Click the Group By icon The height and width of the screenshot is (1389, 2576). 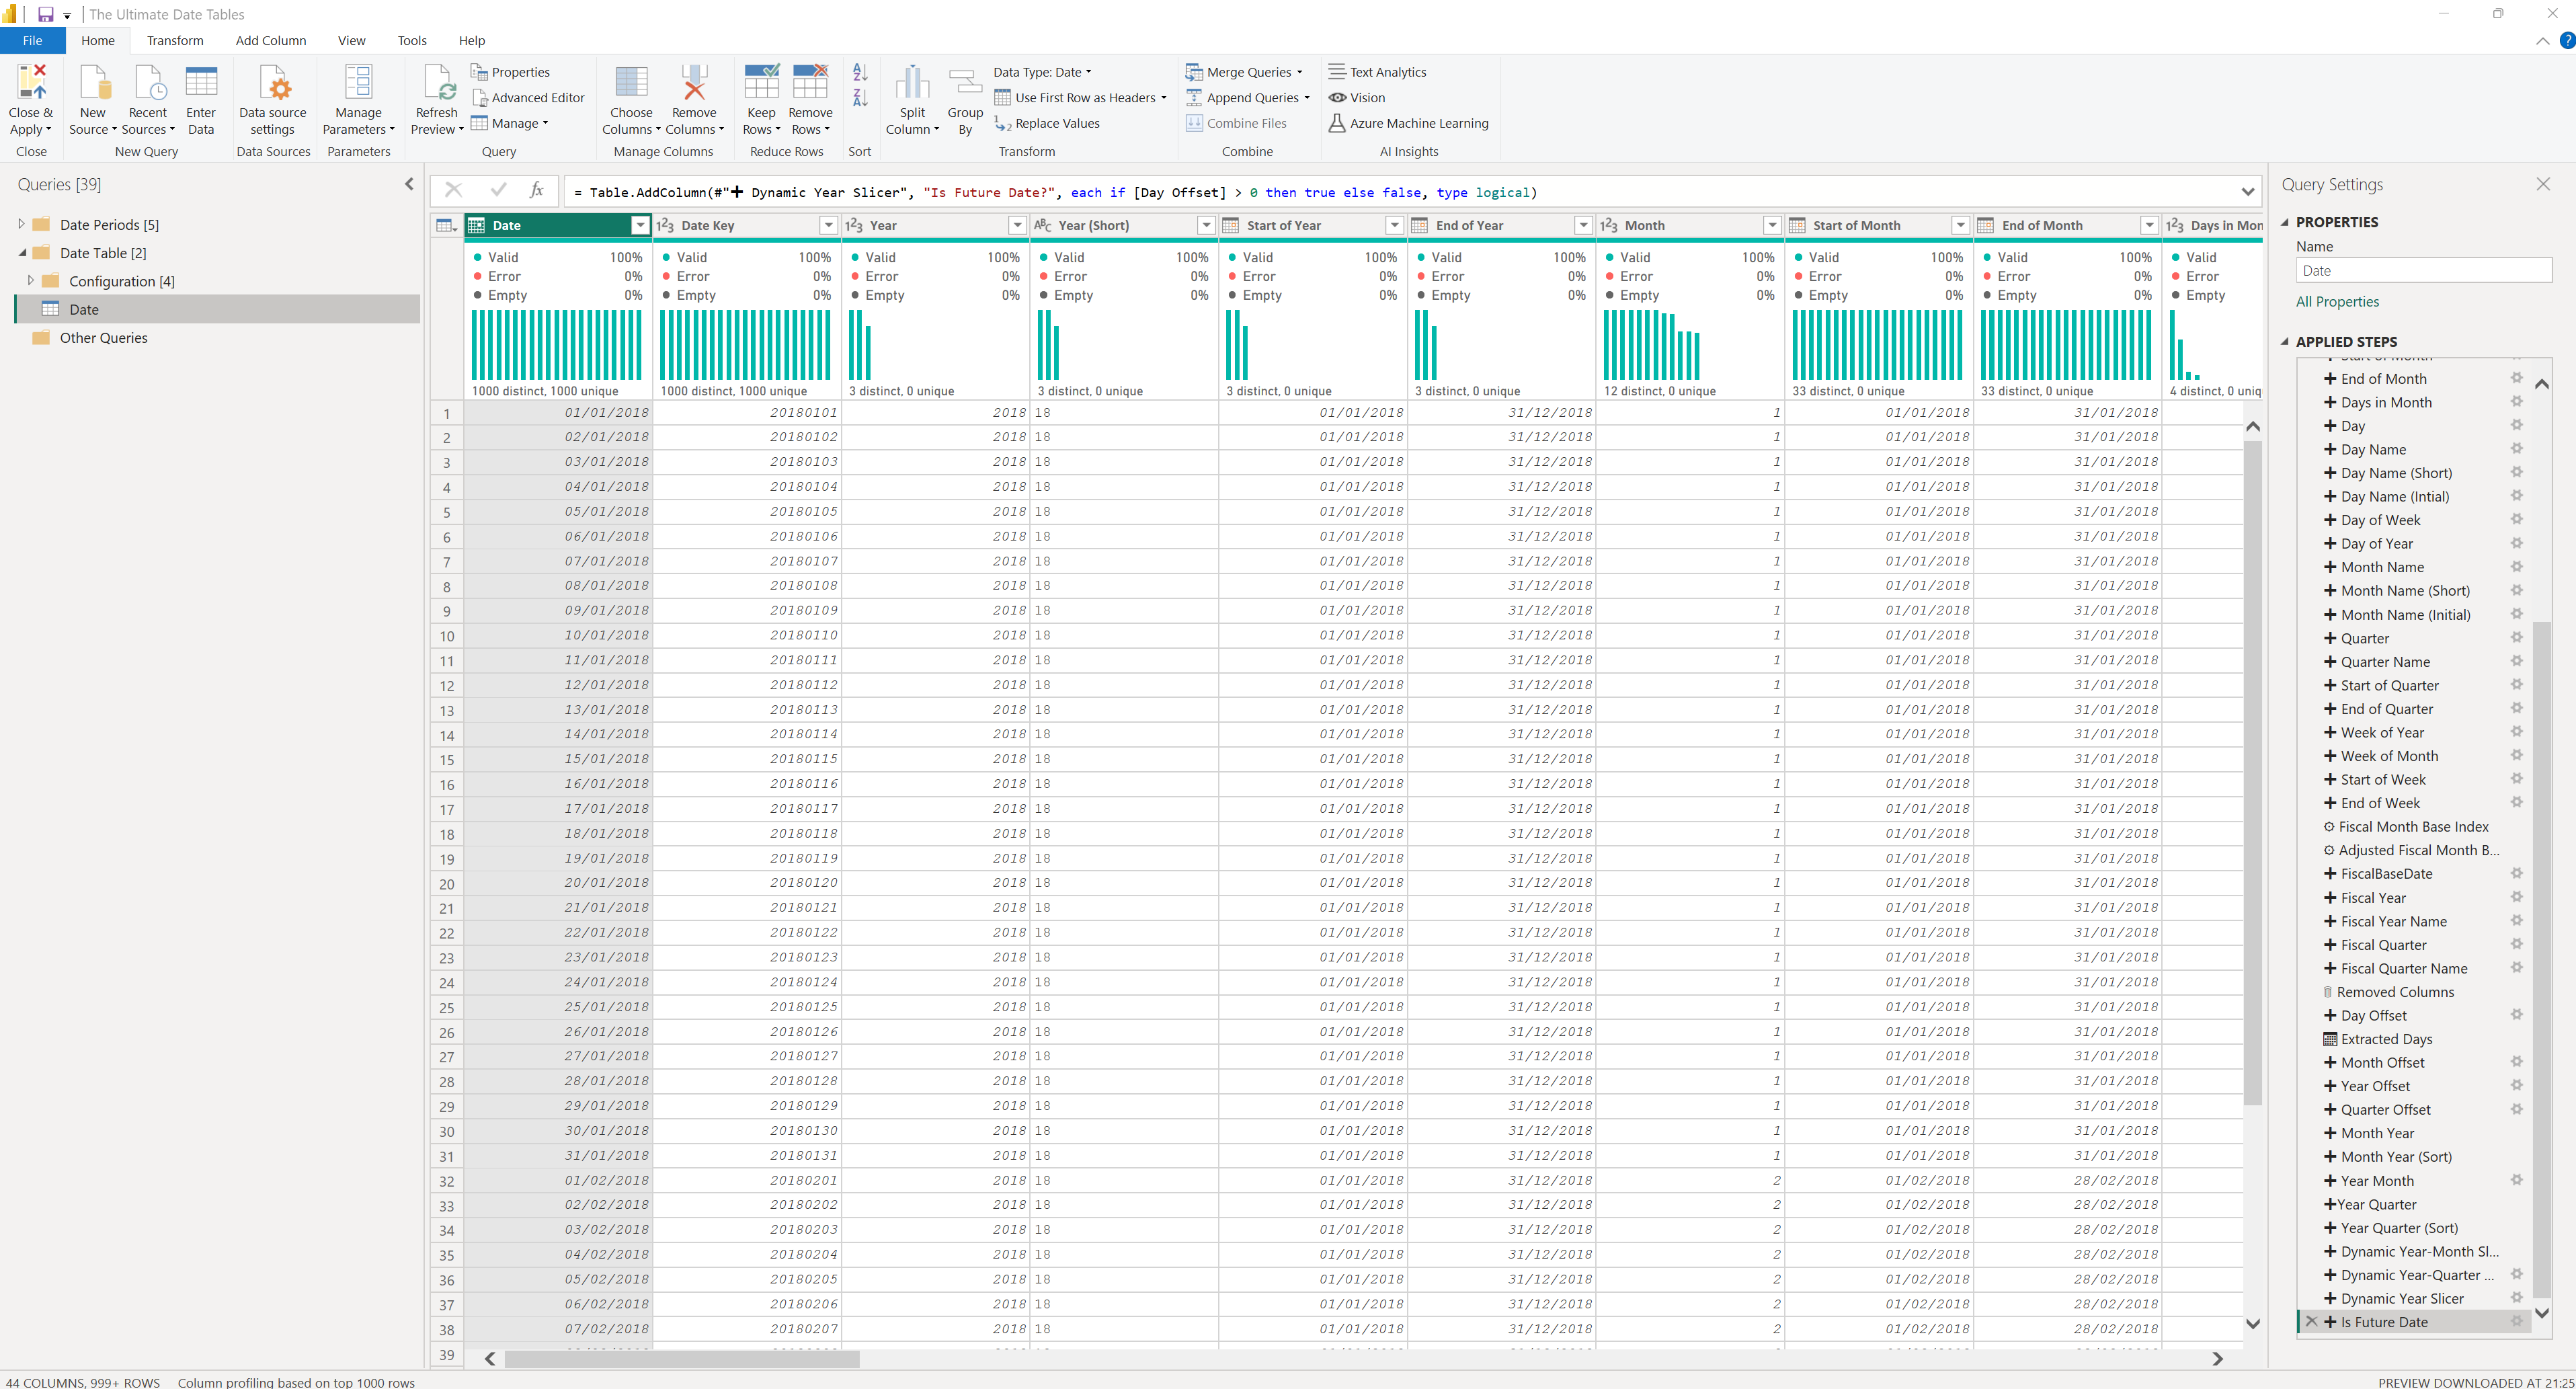point(965,82)
